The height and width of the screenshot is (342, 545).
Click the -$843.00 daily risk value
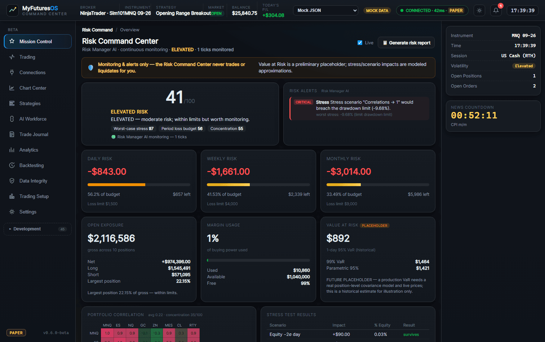coord(107,172)
